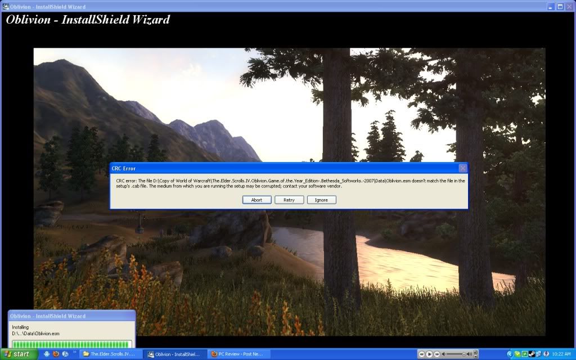Viewport: 576px width, 360px height.
Task: Minimize the Oblivion InstallShield window
Action: (551, 6)
